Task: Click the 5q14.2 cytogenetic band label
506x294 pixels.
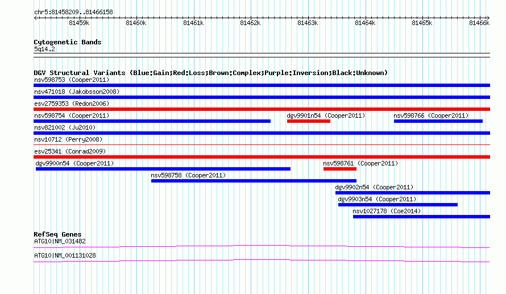Action: [44, 49]
